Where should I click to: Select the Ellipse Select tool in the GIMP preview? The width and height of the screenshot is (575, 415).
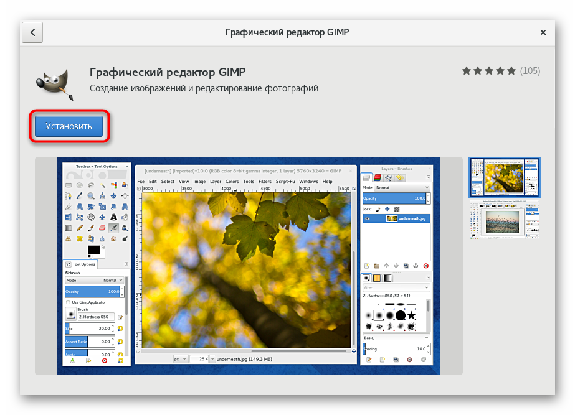pos(80,185)
